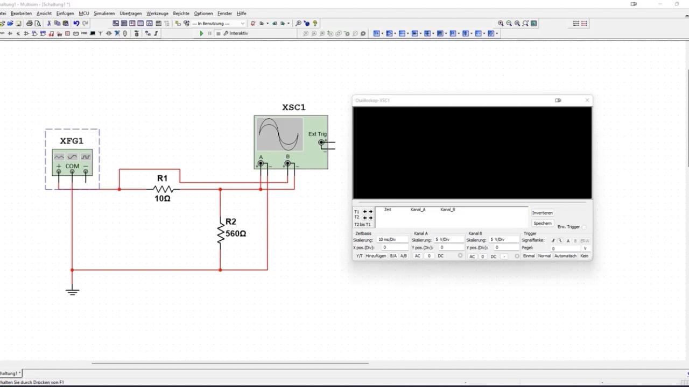Click the undo arrow icon in toolbar
This screenshot has height=387, width=689.
(76, 23)
